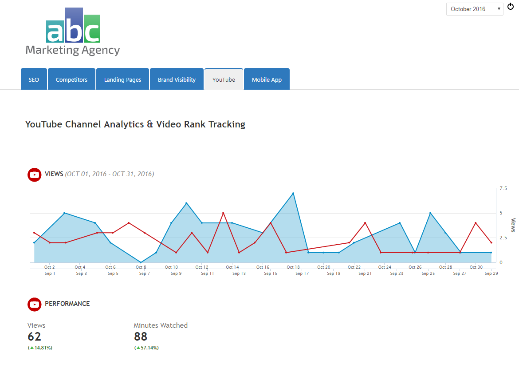Click the Minutes Watched value 88

141,337
